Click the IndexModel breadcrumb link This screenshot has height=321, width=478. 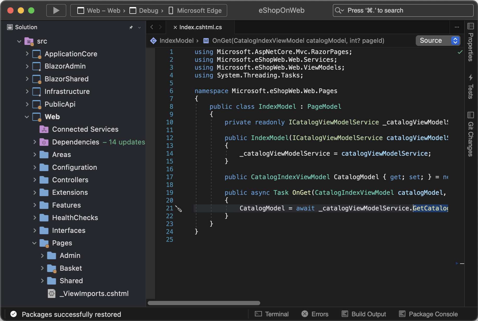click(x=176, y=41)
